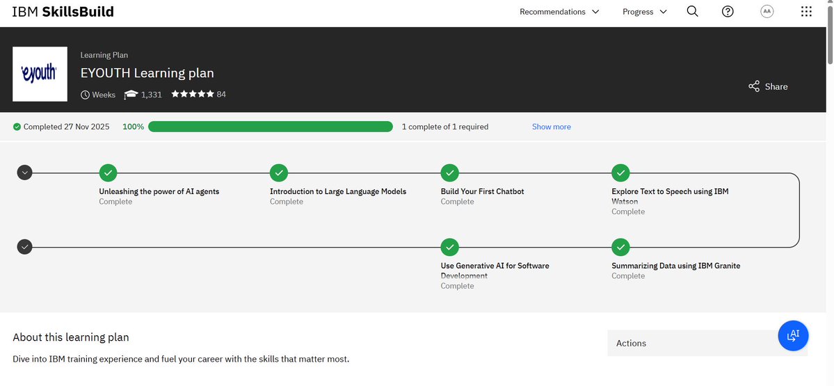Open Build Your First Chatbot course
The height and width of the screenshot is (386, 834).
(483, 191)
